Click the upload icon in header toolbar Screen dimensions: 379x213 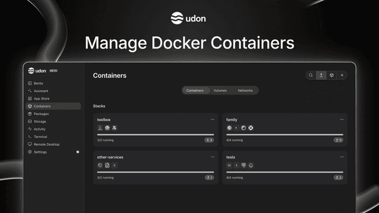tap(321, 75)
